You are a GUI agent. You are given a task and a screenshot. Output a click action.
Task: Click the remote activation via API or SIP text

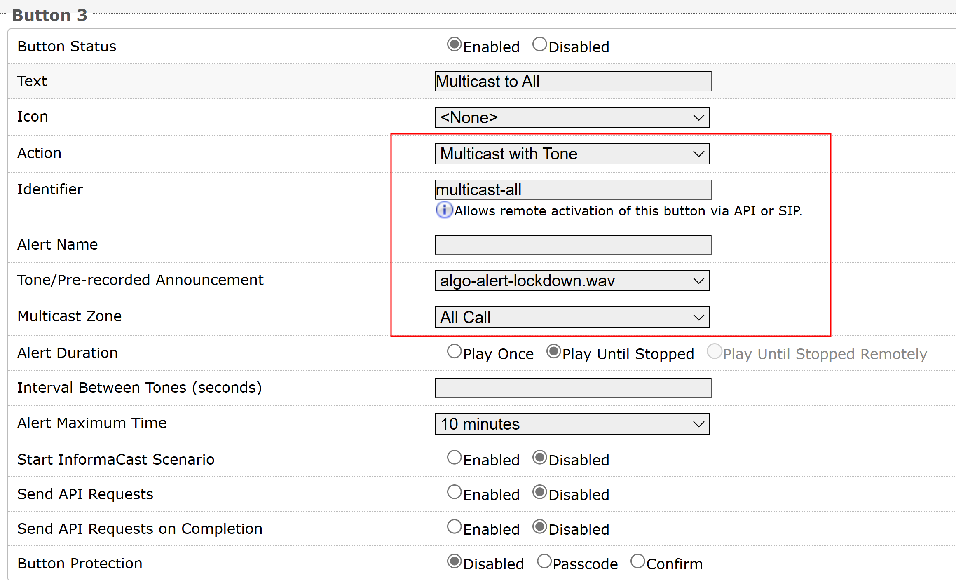pos(628,211)
